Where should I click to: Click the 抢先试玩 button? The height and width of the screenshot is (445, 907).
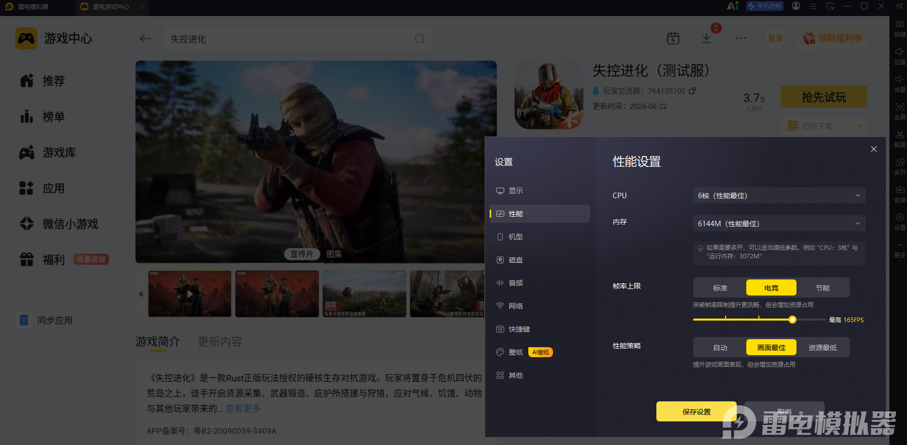pos(824,97)
